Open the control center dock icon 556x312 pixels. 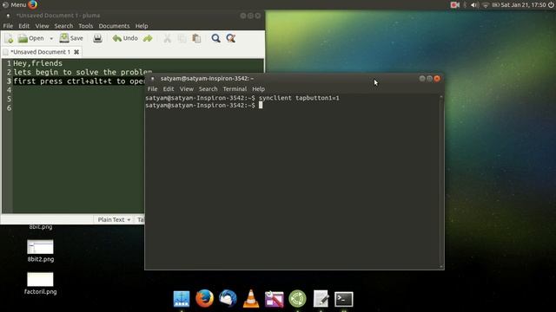275,299
